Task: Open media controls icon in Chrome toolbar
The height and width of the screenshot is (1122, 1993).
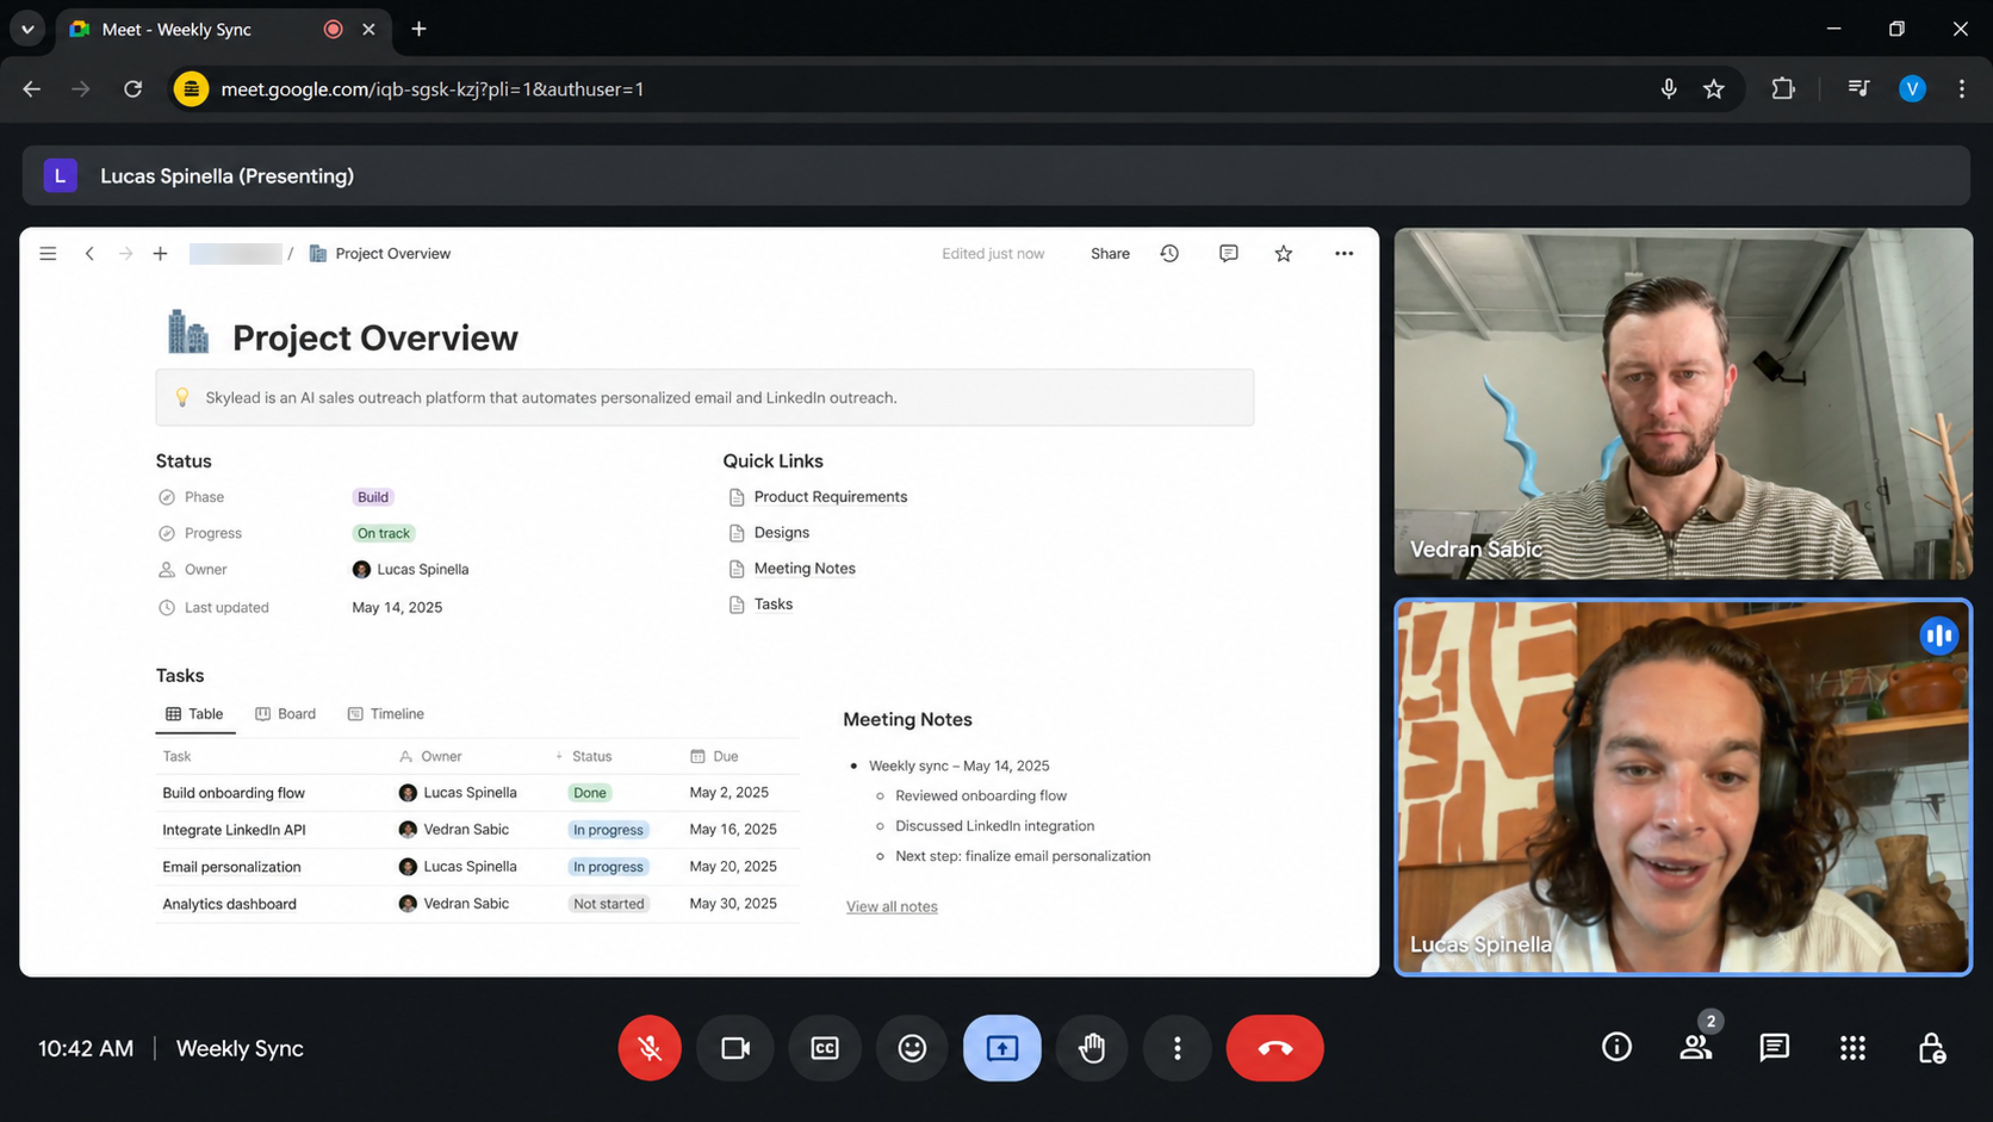Action: (x=1858, y=89)
